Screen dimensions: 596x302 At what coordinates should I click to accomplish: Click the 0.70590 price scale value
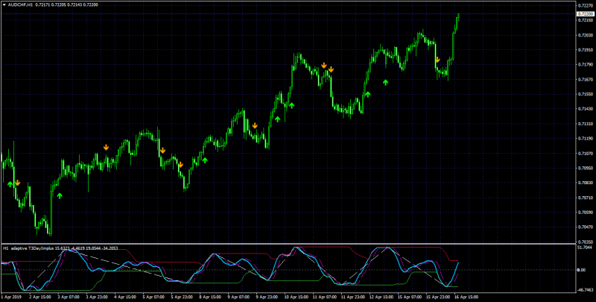coord(586,213)
